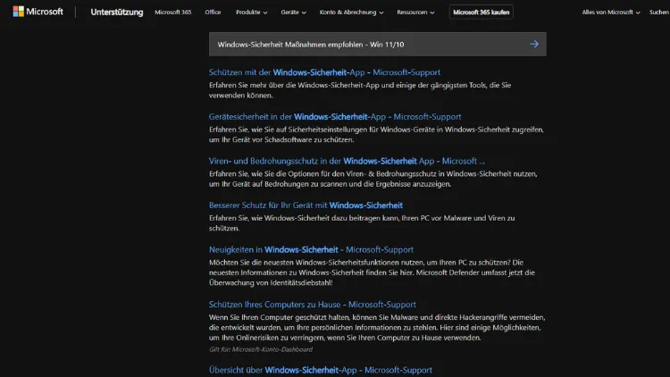Screen dimensions: 670x377
Task: Expand Alles von Microsoft dropdown
Action: coord(611,13)
